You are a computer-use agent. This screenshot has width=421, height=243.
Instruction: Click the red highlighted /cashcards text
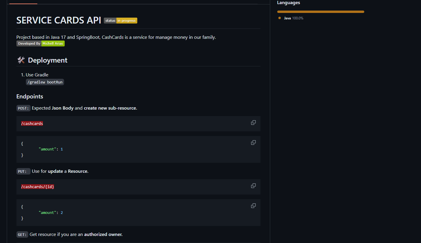point(32,124)
